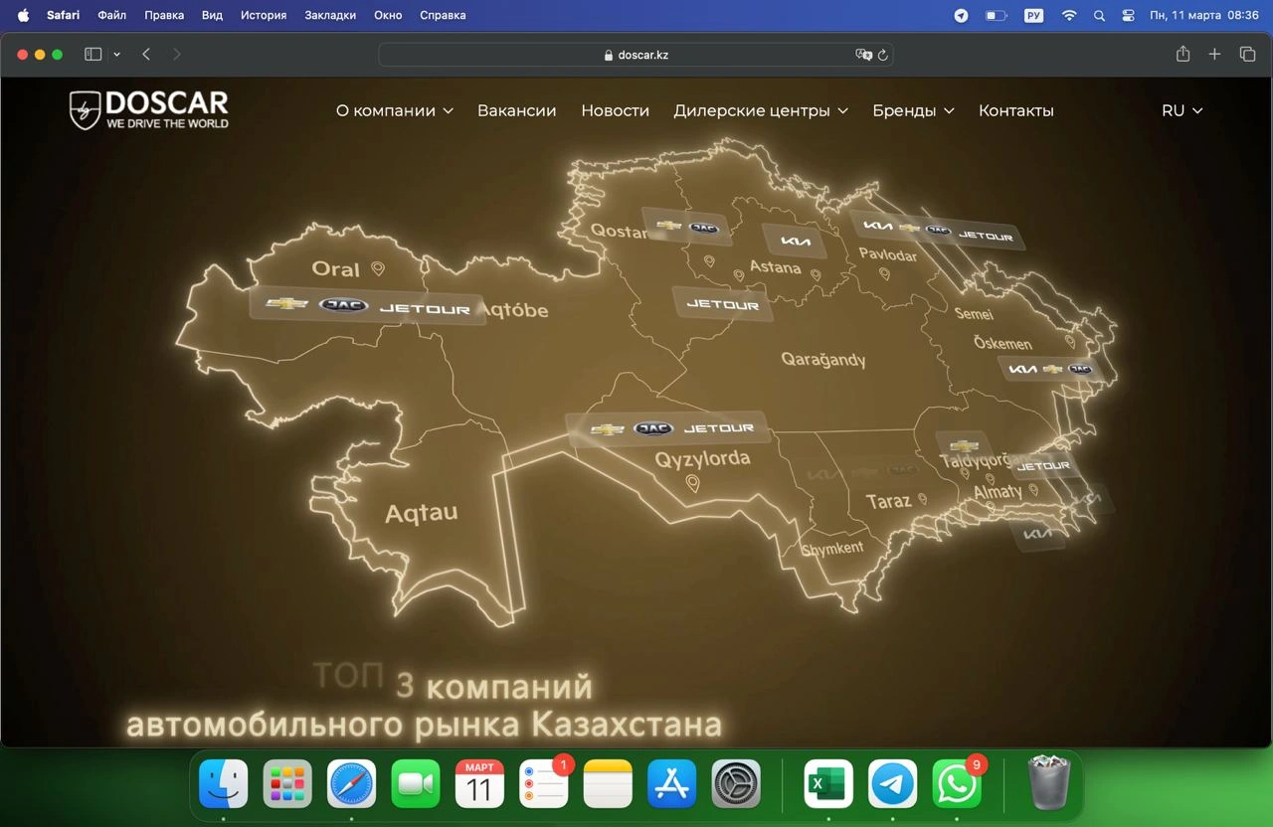Image resolution: width=1273 pixels, height=827 pixels.
Task: Go to the Новости page
Action: coord(616,110)
